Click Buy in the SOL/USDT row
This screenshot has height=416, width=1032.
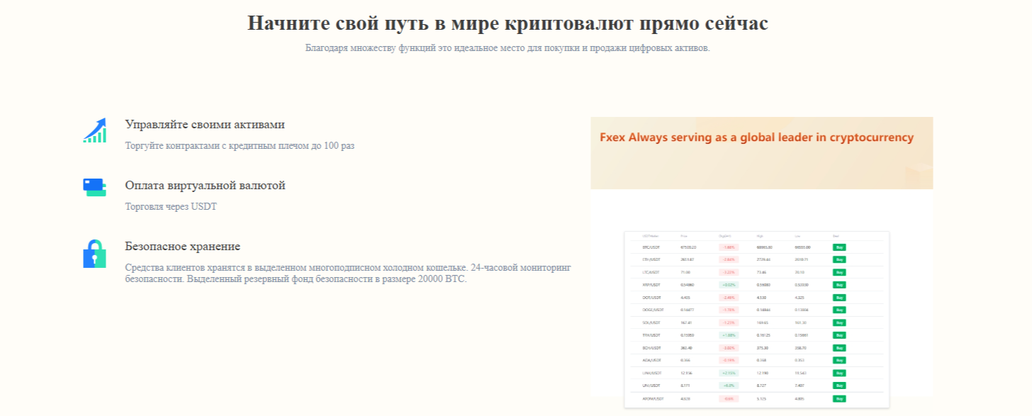(839, 322)
